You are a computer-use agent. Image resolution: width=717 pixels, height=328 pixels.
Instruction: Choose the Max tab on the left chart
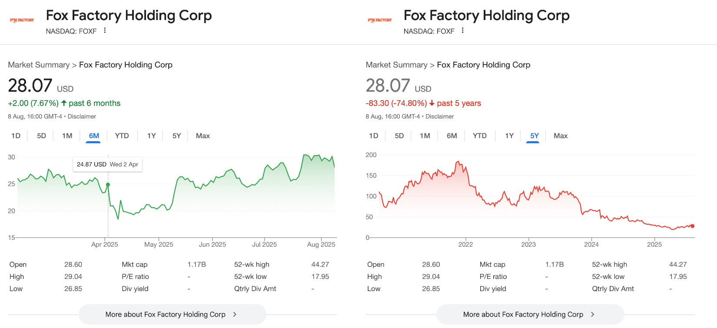point(202,136)
